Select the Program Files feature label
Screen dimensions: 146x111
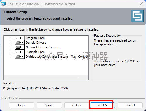point(35,38)
